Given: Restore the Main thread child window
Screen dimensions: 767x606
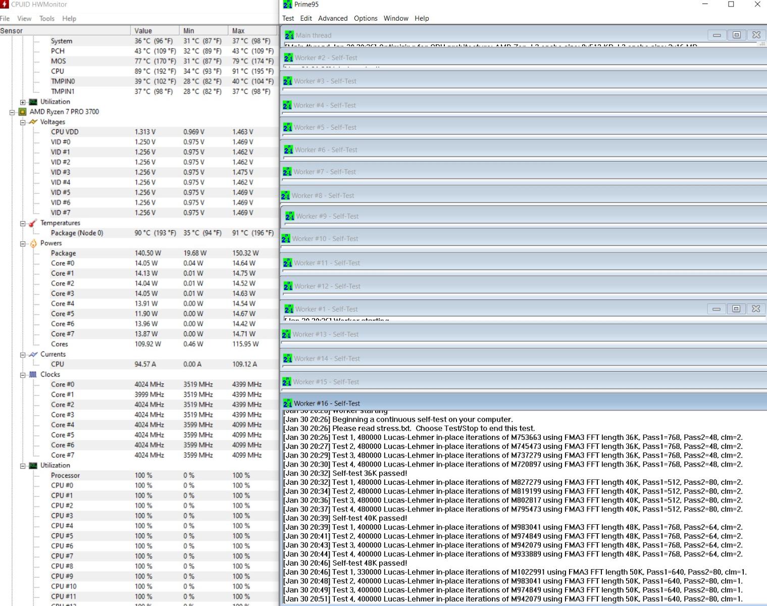Looking at the screenshot, I should [x=737, y=35].
